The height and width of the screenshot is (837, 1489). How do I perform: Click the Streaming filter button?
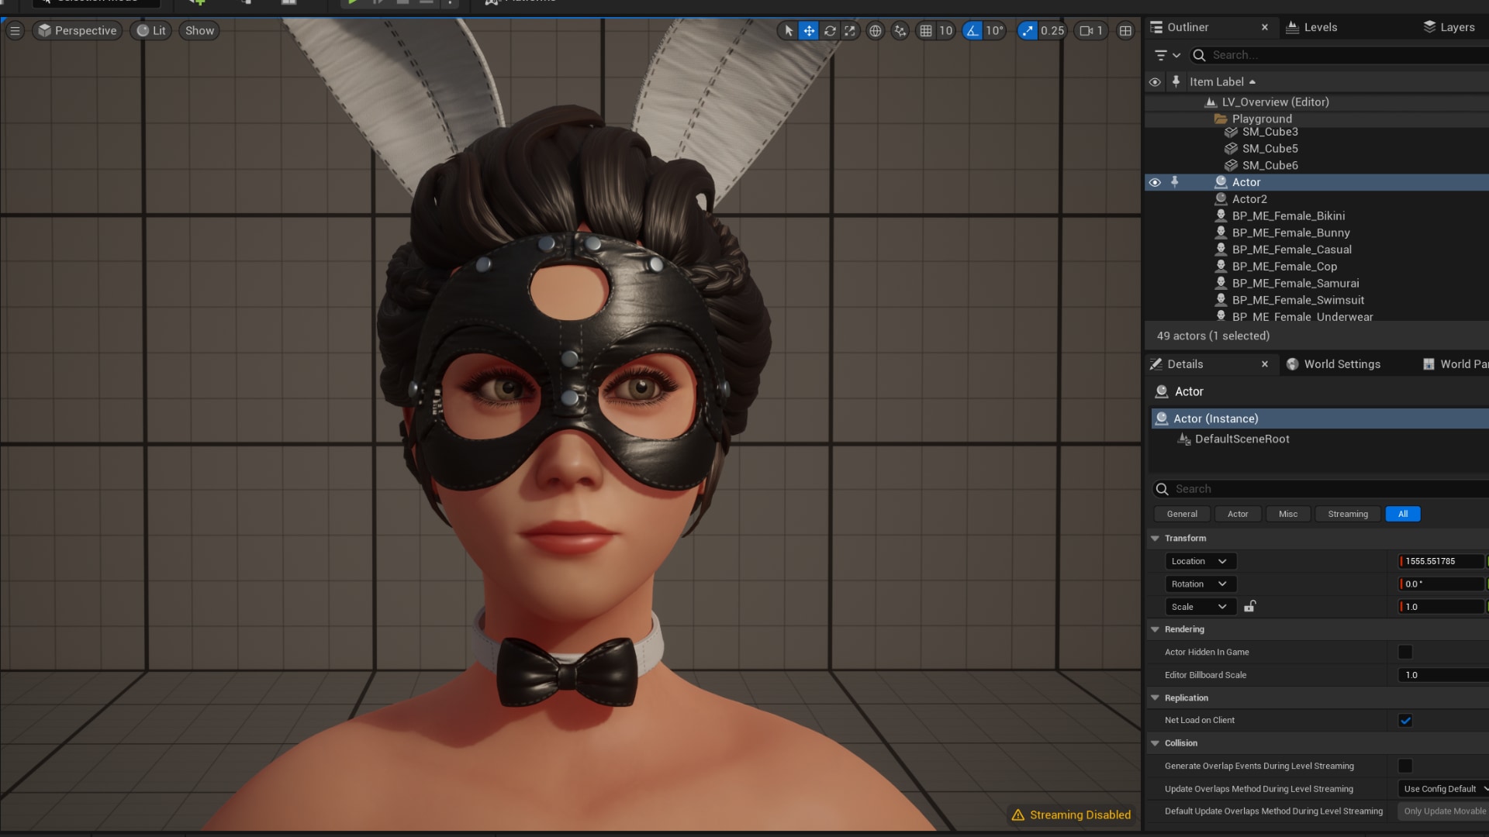pos(1347,514)
